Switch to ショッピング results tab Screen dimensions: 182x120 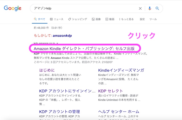pos(77,19)
